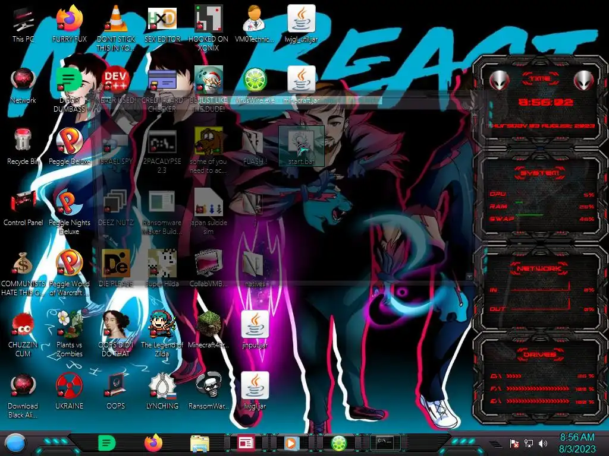Switch to the red window app on taskbar
The height and width of the screenshot is (456, 609).
pyautogui.click(x=246, y=443)
